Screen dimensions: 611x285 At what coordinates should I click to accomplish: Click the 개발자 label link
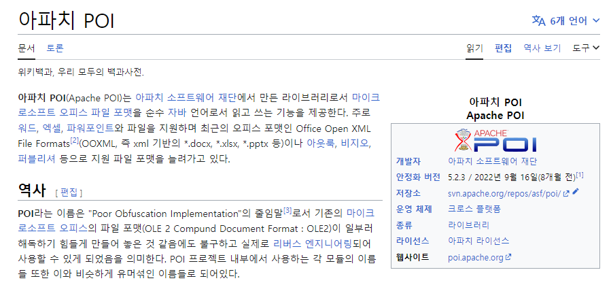[408, 161]
